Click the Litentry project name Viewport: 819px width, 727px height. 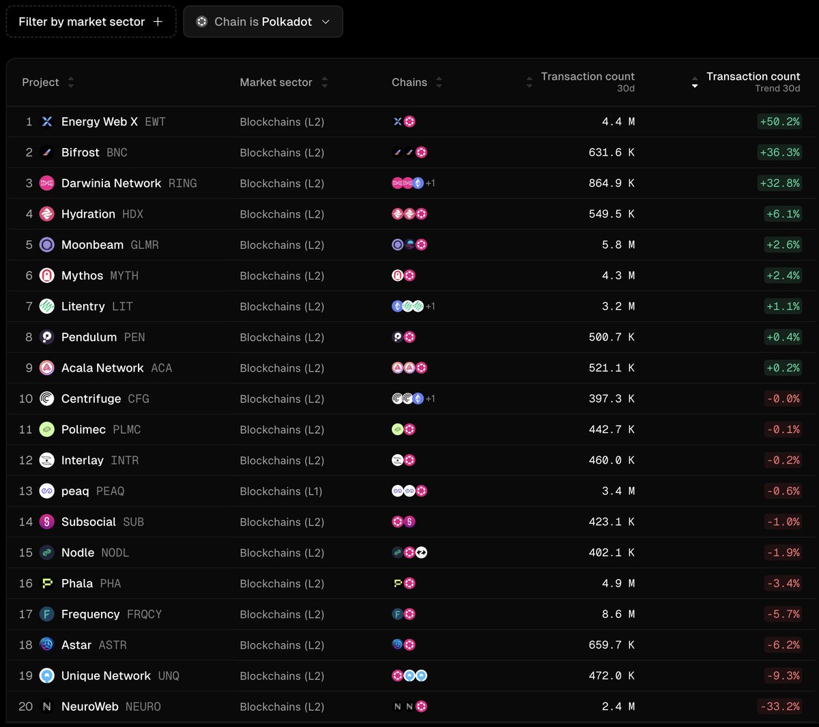tap(83, 306)
